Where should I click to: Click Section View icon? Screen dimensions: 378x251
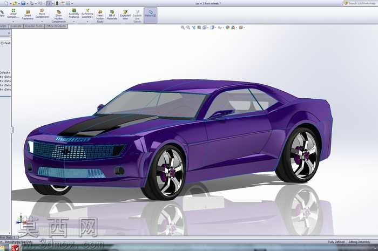tap(199, 28)
